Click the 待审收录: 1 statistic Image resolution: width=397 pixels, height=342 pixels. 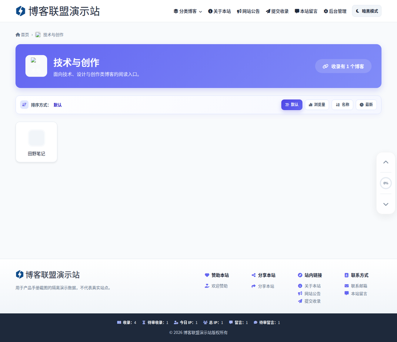(x=155, y=322)
